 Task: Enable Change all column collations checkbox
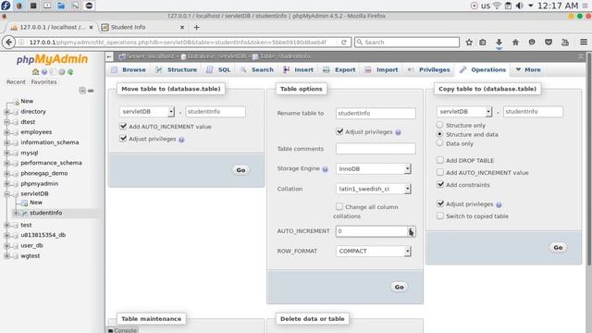[339, 206]
